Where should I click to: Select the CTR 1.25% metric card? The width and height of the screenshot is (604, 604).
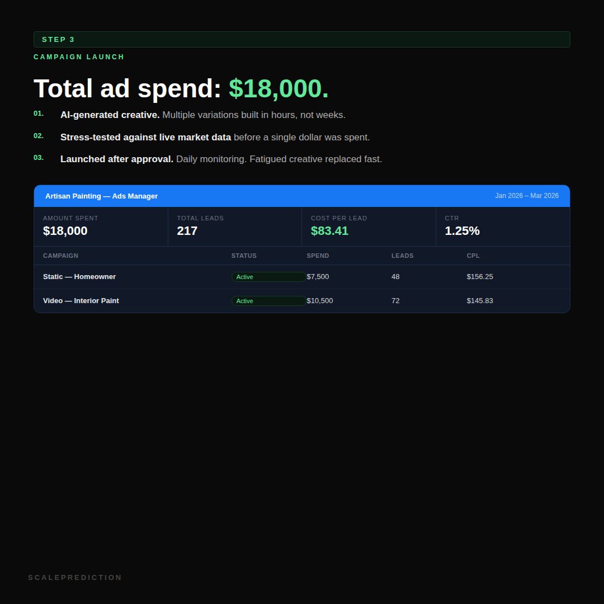pos(502,226)
